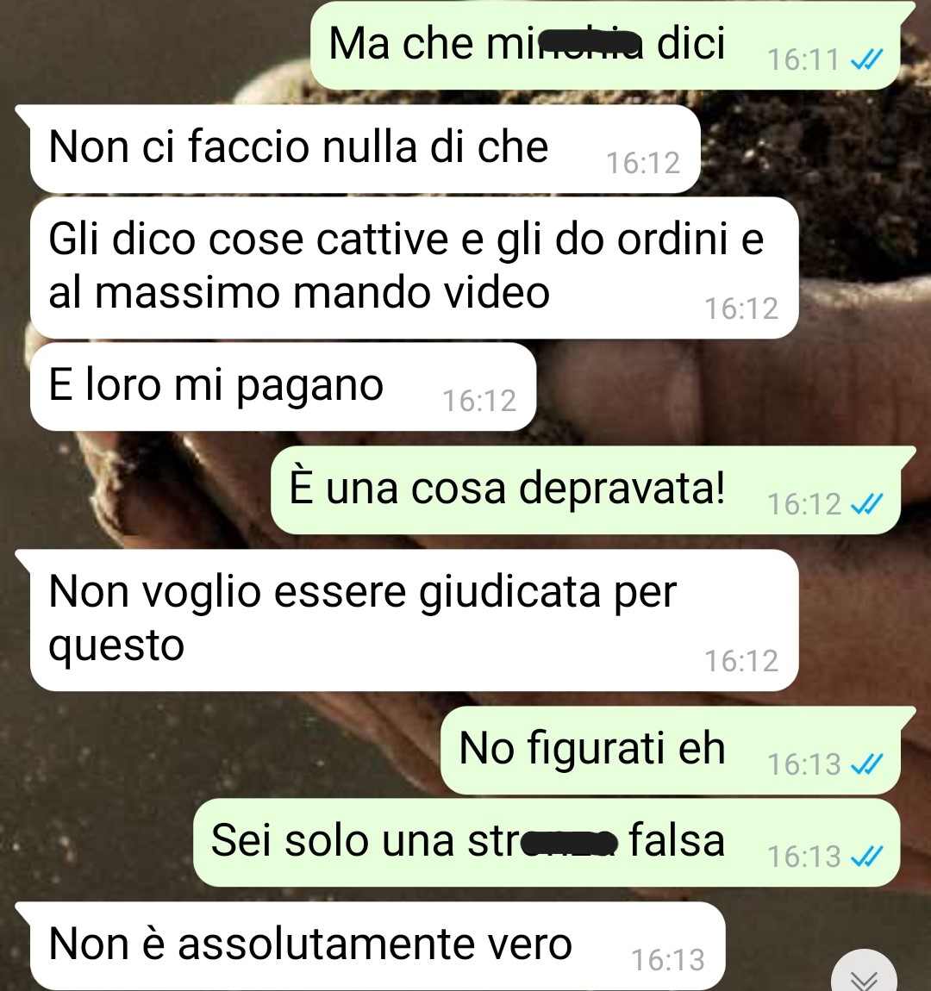This screenshot has height=991, width=931.
Task: Select the 'È una cosa depravata!' bubble
Action: [x=585, y=489]
